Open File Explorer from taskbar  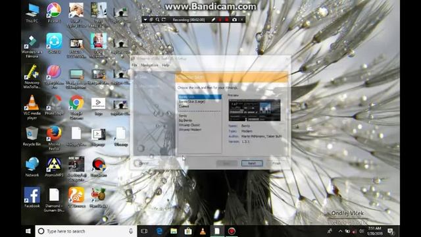point(174,231)
